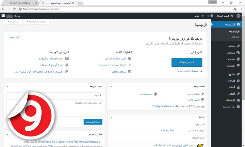The image size is (245, 147).
Task: Click the site info icon beside the URL
Action: point(20,9)
